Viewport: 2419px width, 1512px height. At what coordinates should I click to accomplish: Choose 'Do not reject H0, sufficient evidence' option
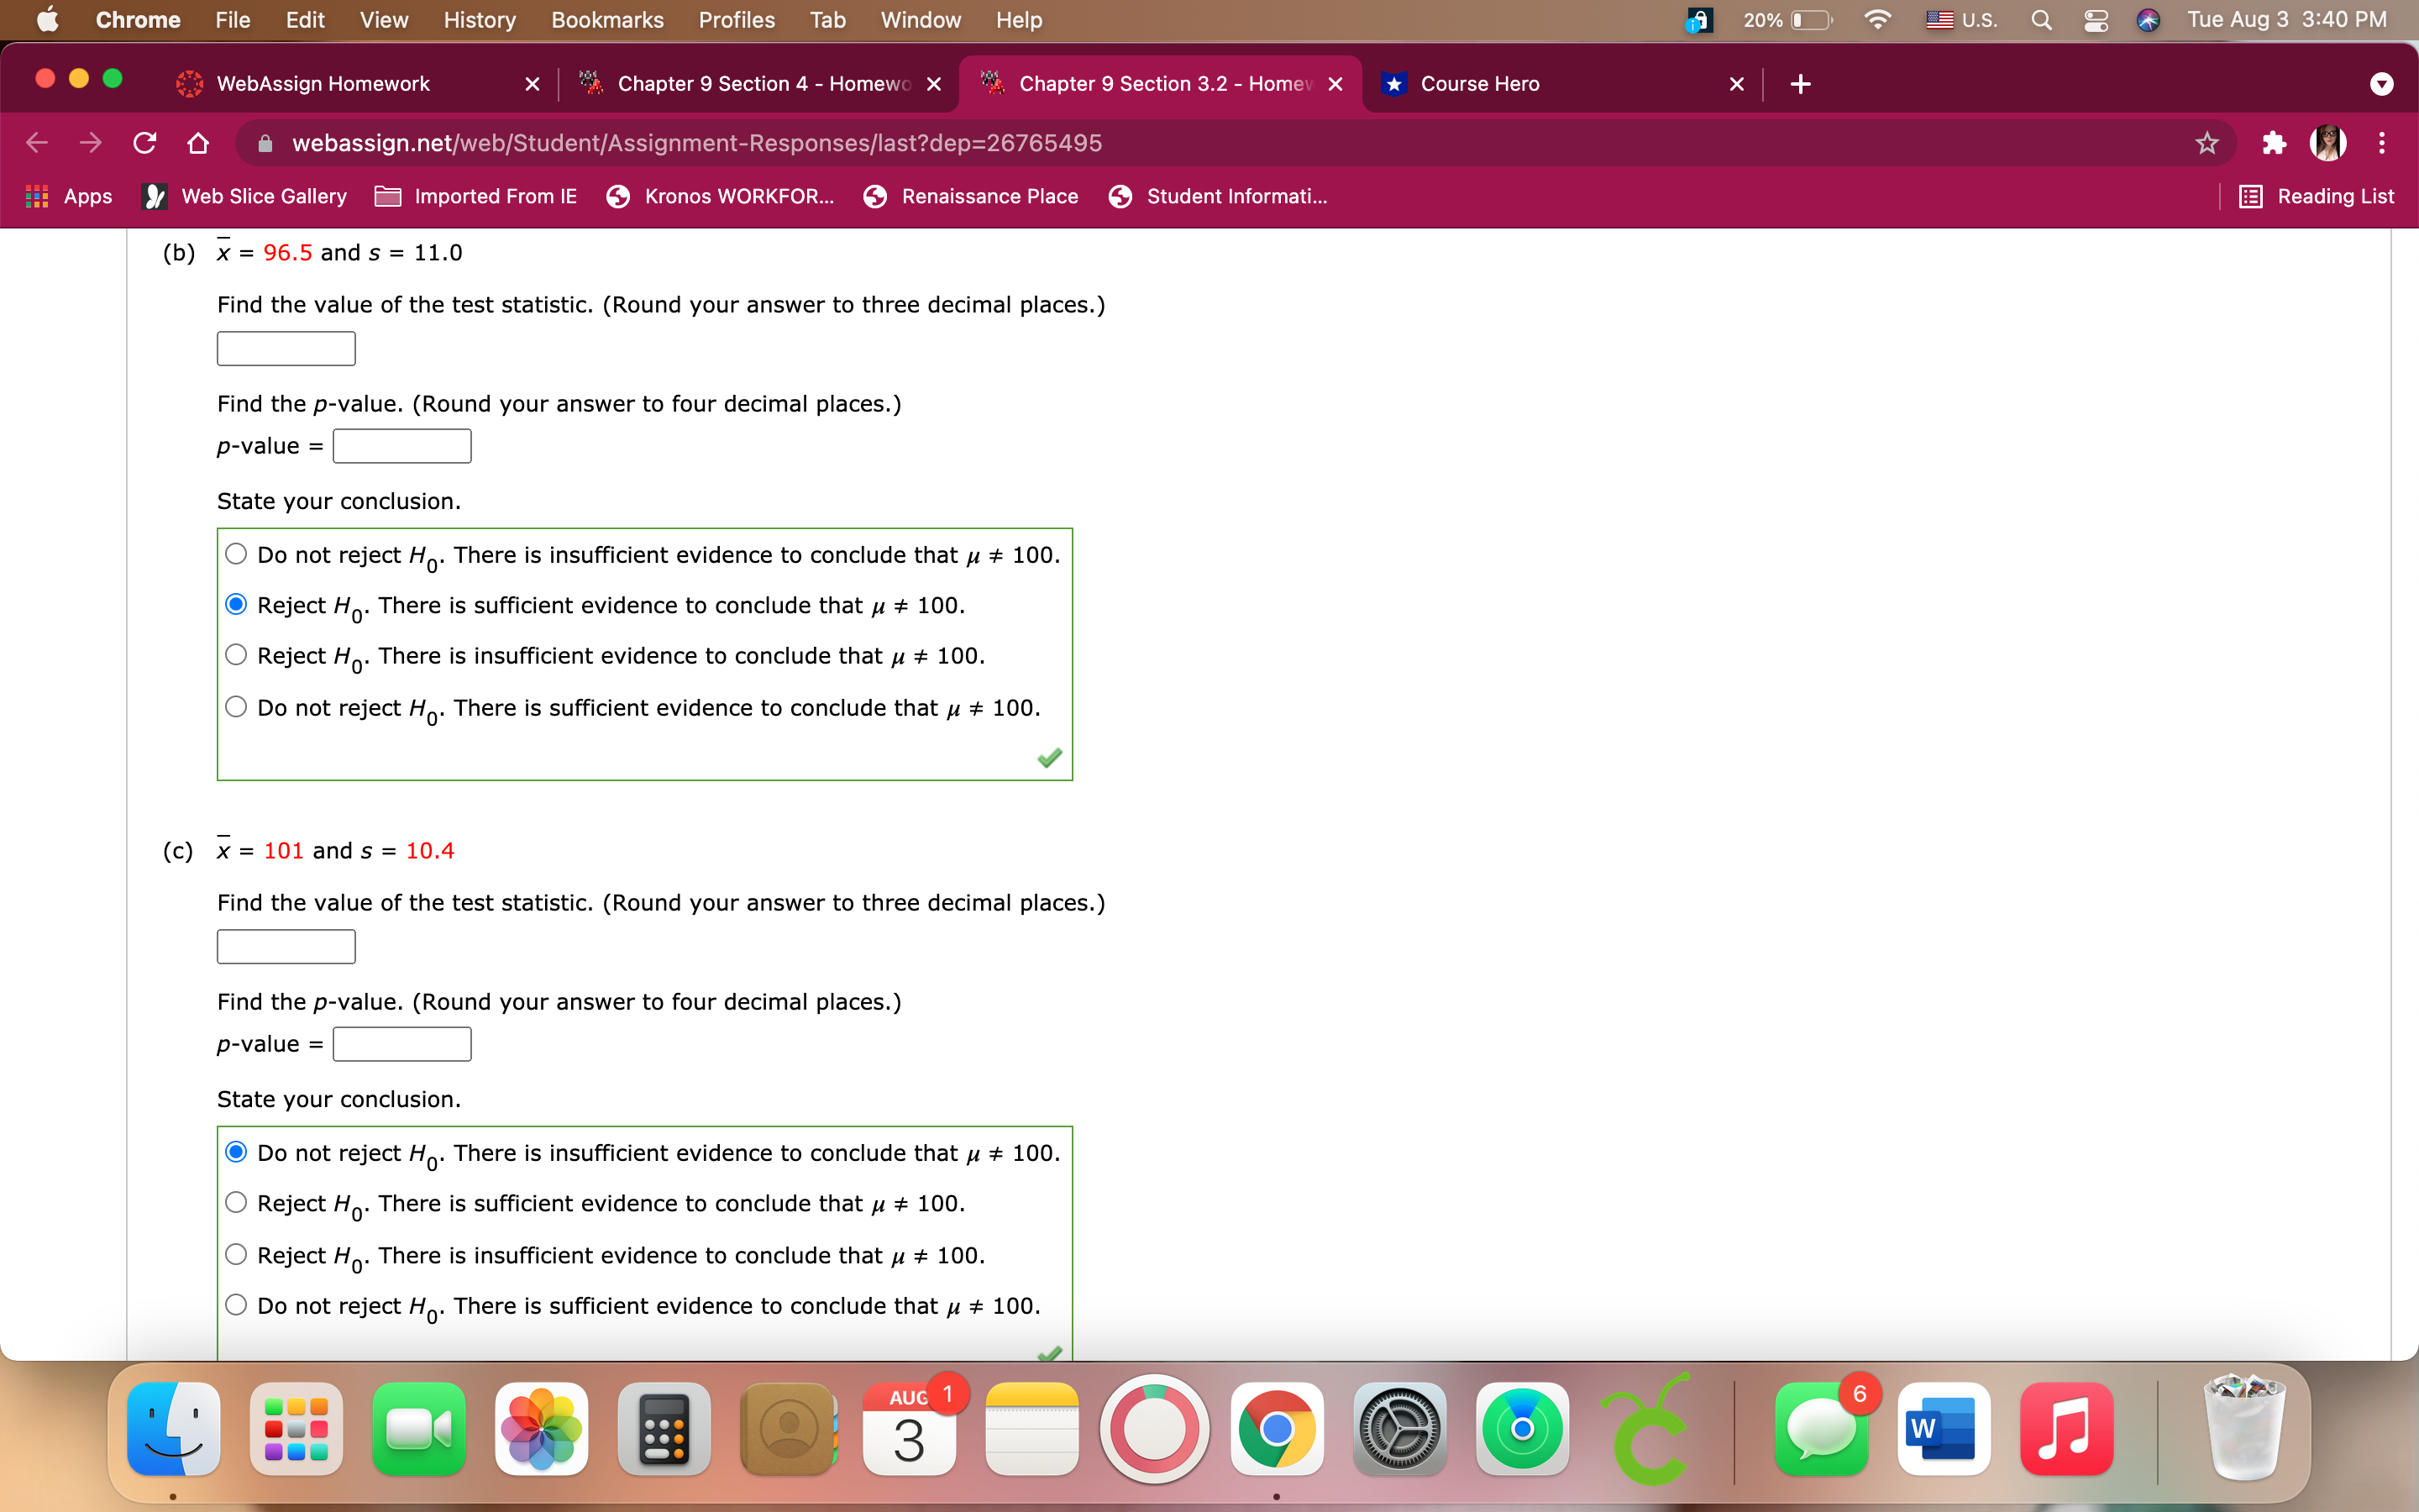[x=236, y=706]
